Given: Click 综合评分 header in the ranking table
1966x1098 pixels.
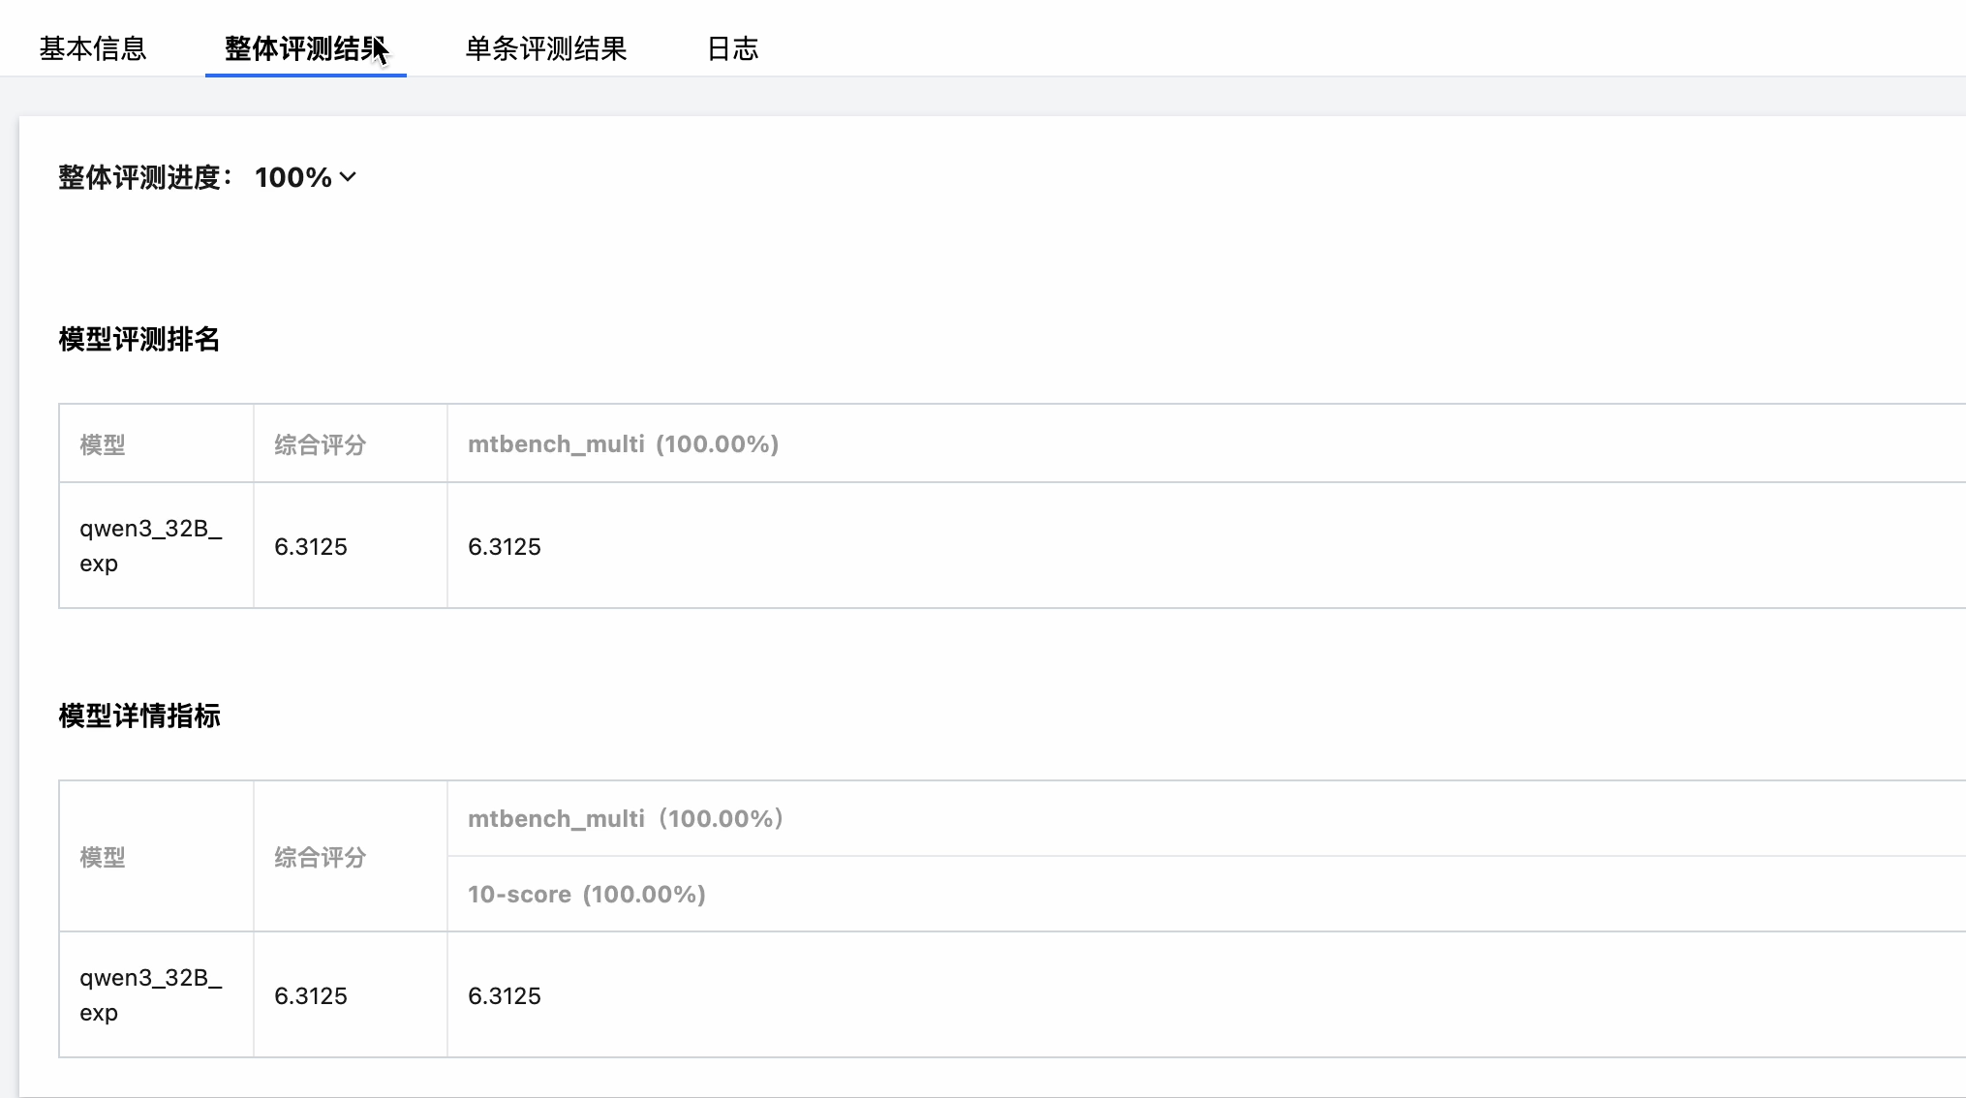Looking at the screenshot, I should 321,444.
